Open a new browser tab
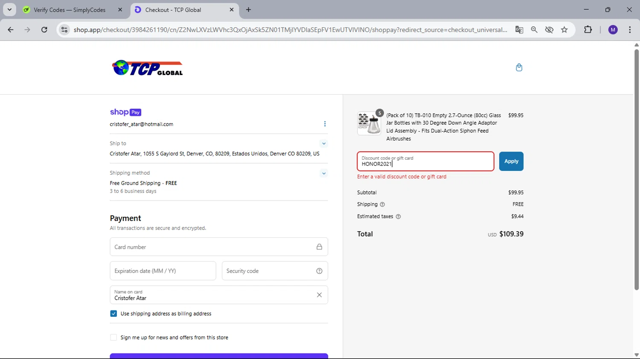Image resolution: width=640 pixels, height=359 pixels. tap(248, 10)
